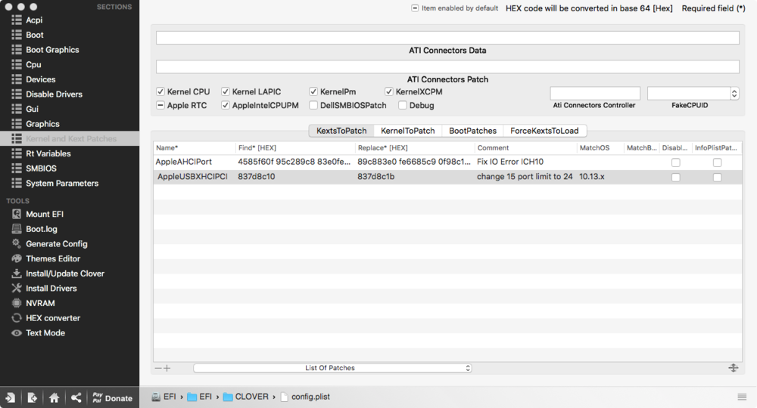Viewport: 757px width, 408px height.
Task: Toggle the Apple RTC checkbox
Action: tap(160, 106)
